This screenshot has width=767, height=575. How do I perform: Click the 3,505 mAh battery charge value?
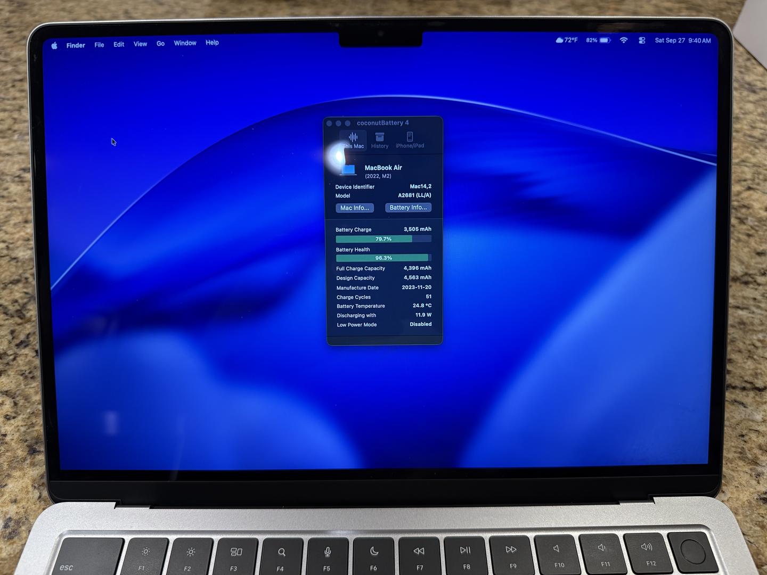coord(418,229)
